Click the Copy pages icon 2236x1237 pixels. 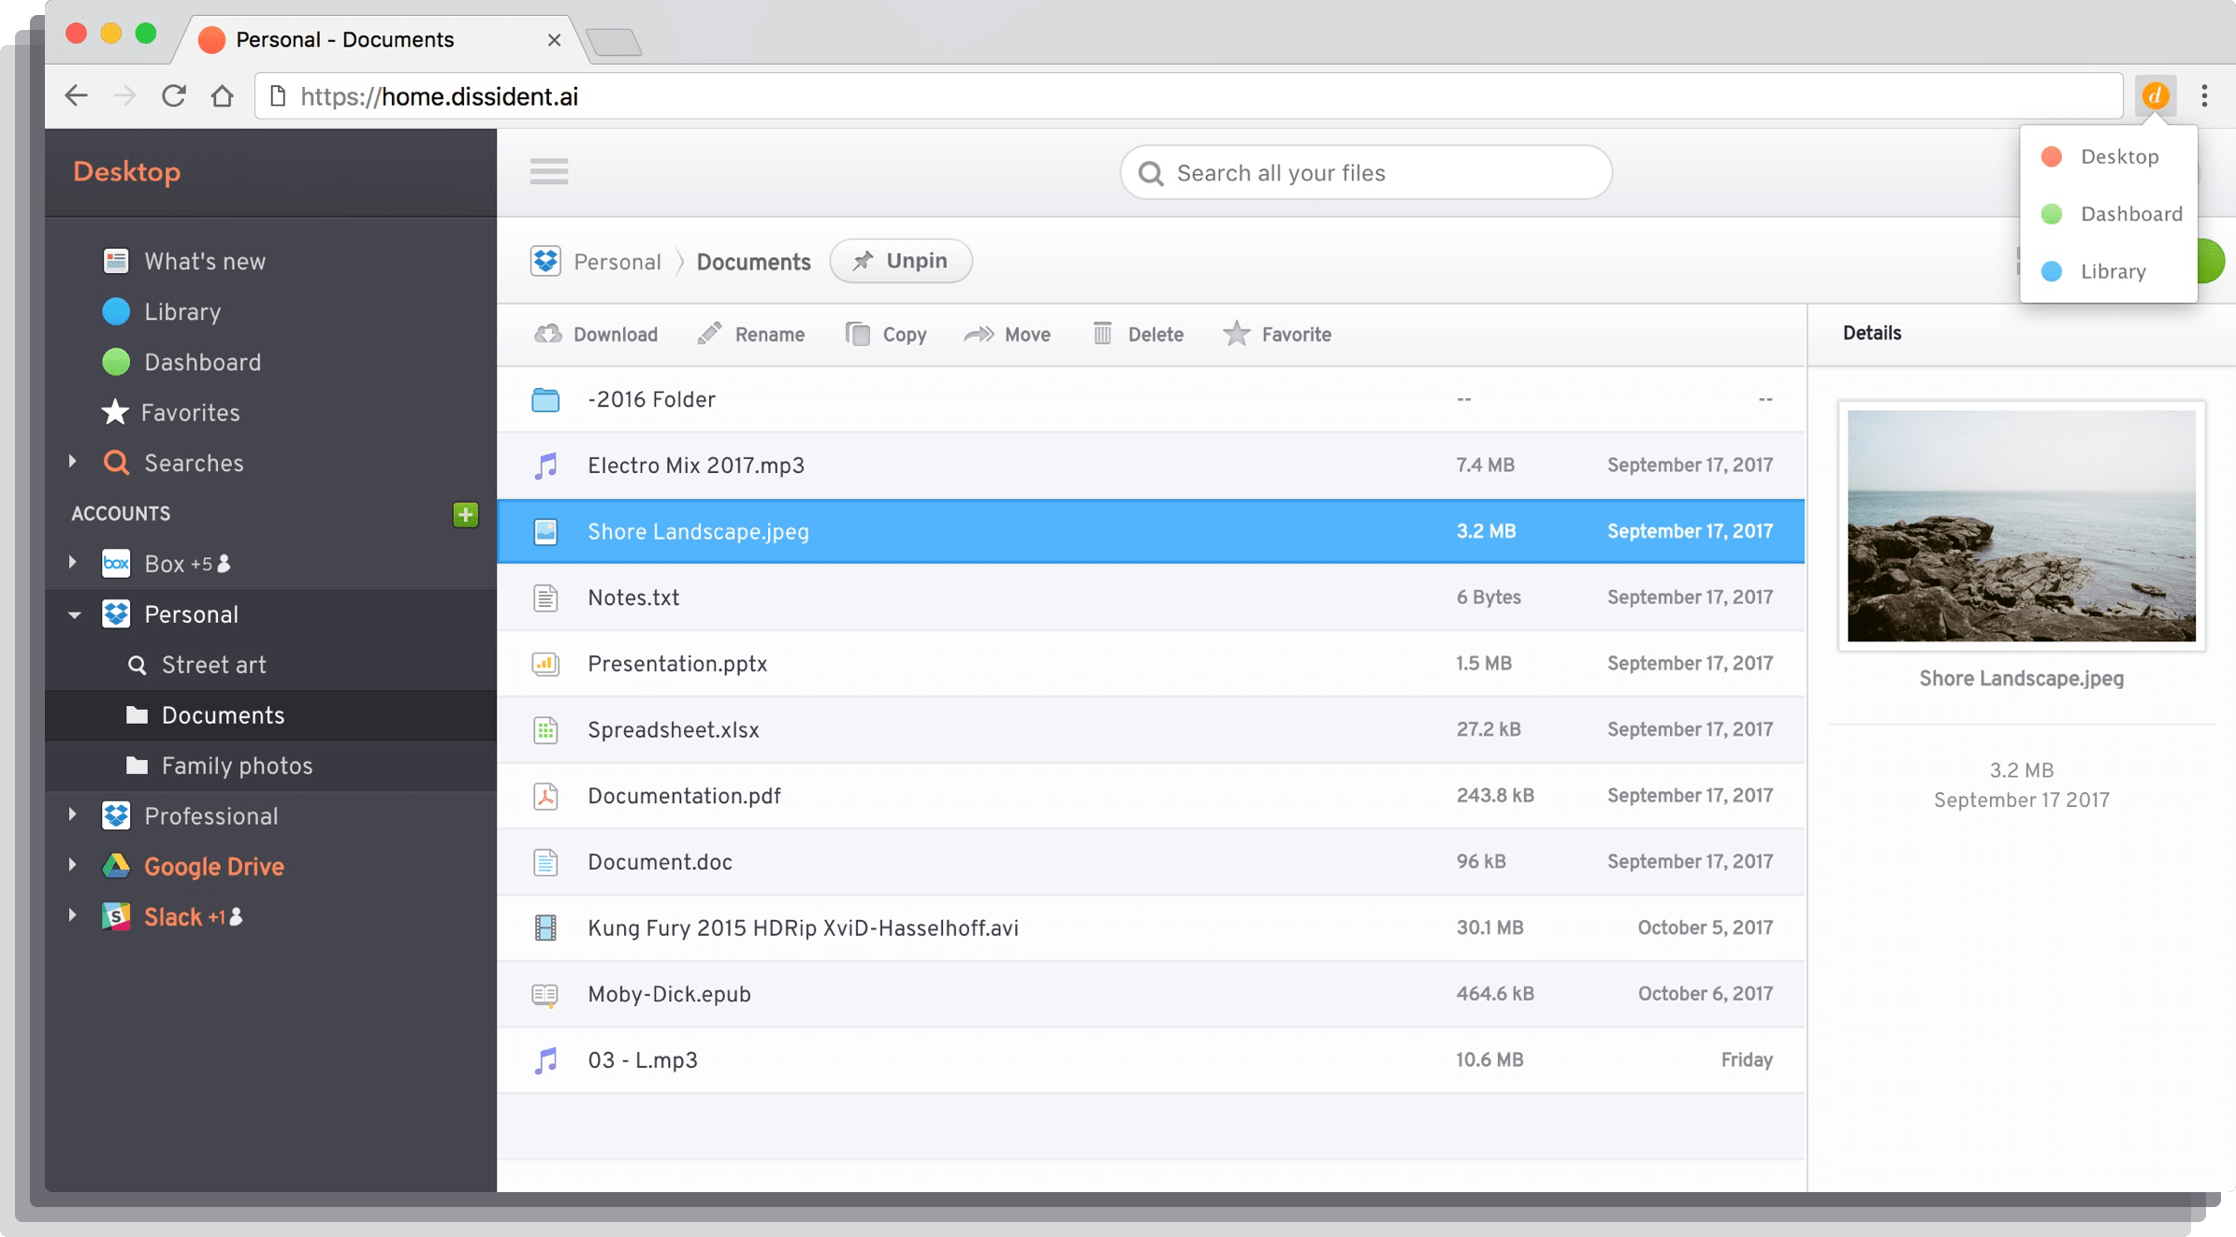(x=858, y=334)
